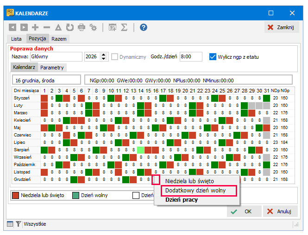
Task: Select Luty day 29 gray cell
Action: [252, 105]
